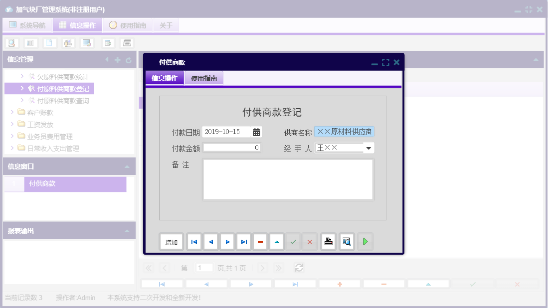The height and width of the screenshot is (308, 548).
Task: Select the search icon on the main toolbar
Action: [x=11, y=42]
